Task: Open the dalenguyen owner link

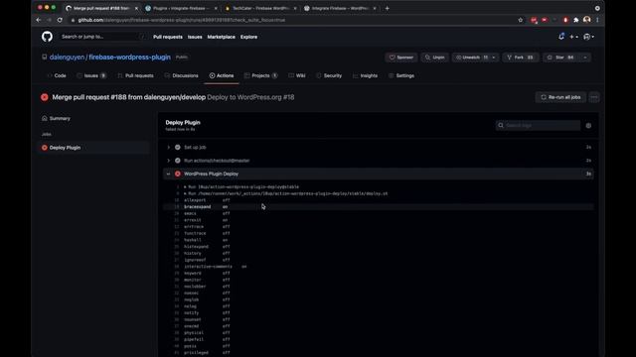Action: 67,58
